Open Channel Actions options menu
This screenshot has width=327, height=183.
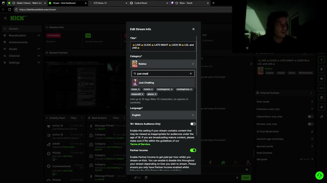[311, 93]
